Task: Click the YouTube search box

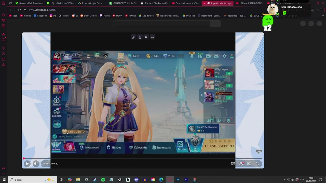Action: coord(162,24)
